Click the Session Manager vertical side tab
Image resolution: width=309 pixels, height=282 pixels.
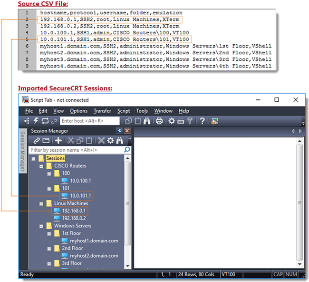[x=22, y=151]
